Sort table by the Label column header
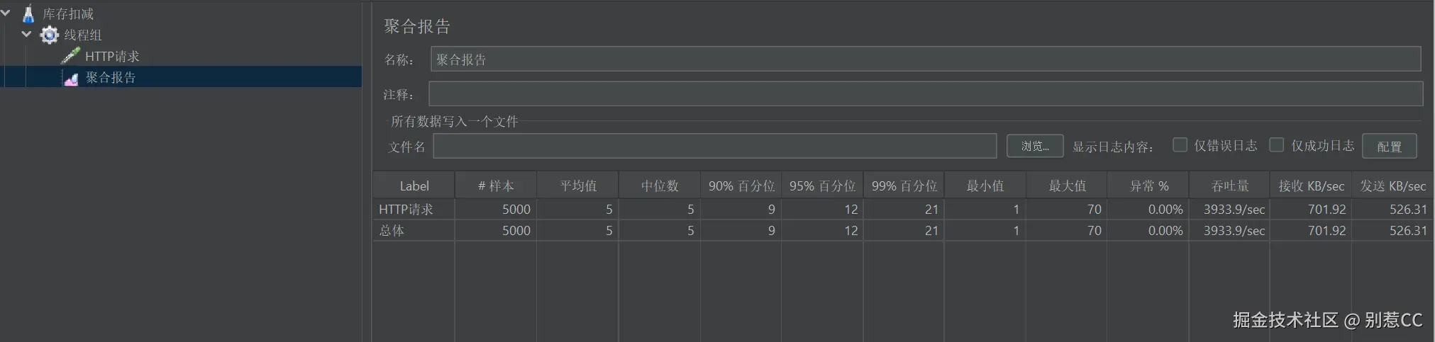Viewport: 1435px width, 342px height. (x=414, y=186)
